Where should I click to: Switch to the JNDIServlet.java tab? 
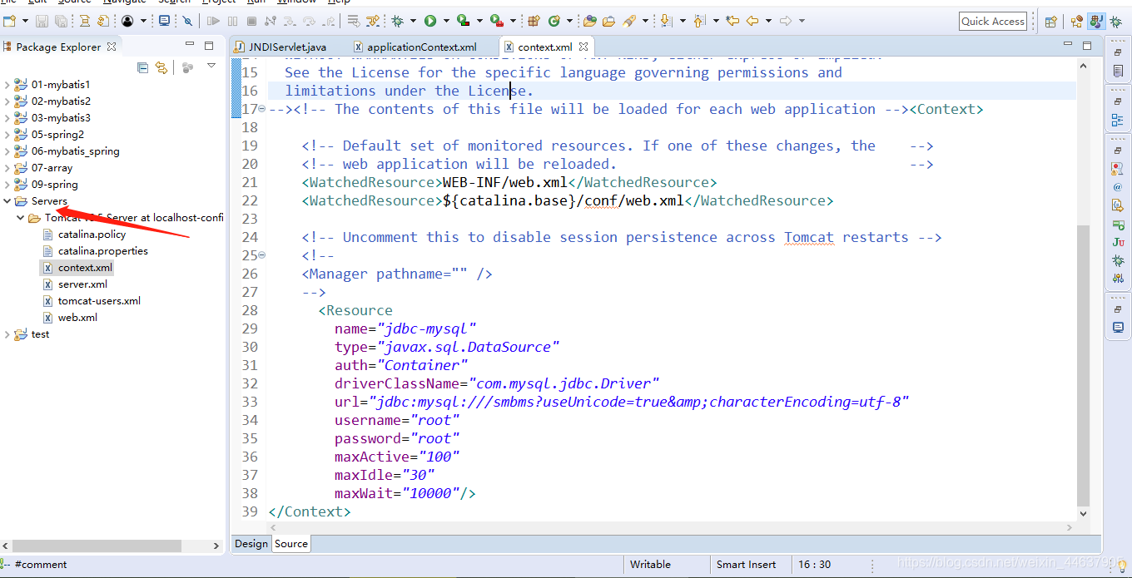tap(281, 47)
